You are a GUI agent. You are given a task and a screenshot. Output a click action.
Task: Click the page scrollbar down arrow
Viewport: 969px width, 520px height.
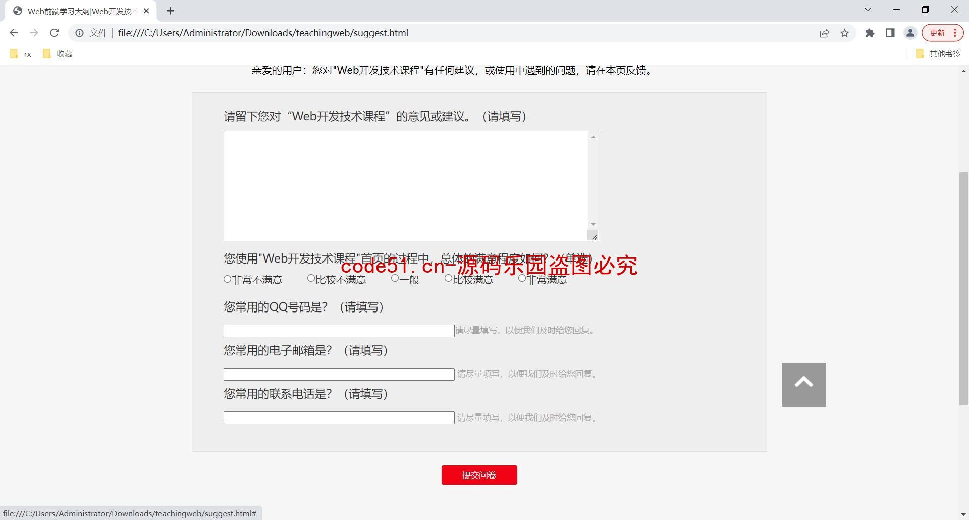point(963,515)
